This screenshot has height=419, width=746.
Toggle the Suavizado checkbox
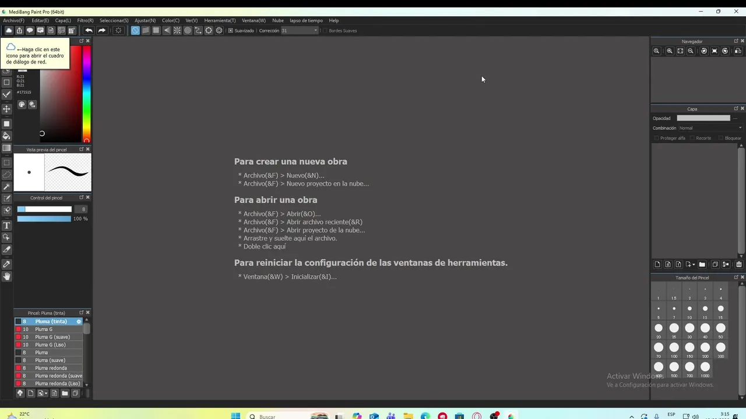point(231,30)
